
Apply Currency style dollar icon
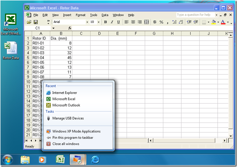(155, 22)
